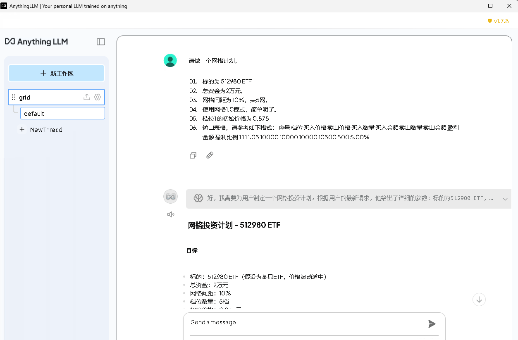This screenshot has height=340, width=518.
Task: Click the assistant avatar icon
Action: tap(171, 197)
